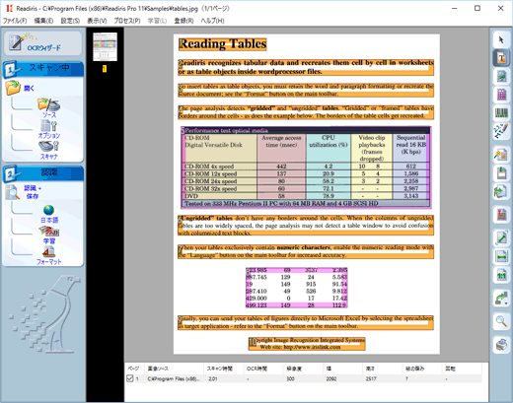513x403 pixels.
Task: Activate the text zone drawing tool
Action: tap(501, 58)
